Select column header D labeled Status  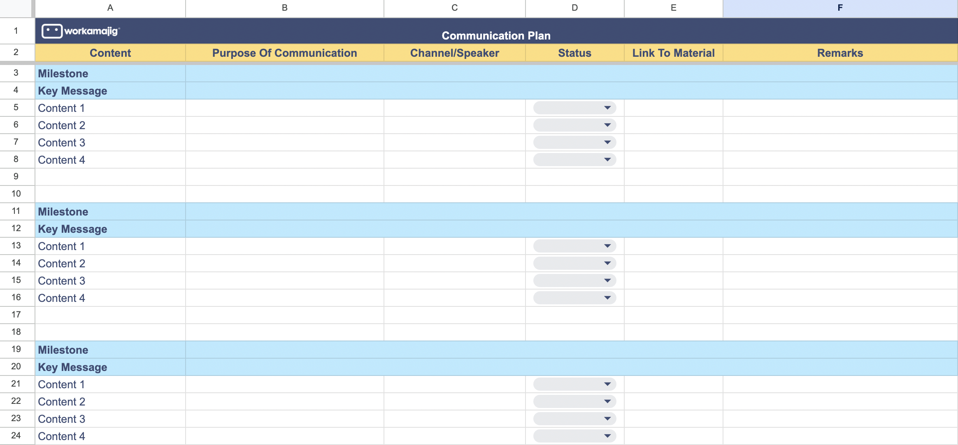pos(574,7)
